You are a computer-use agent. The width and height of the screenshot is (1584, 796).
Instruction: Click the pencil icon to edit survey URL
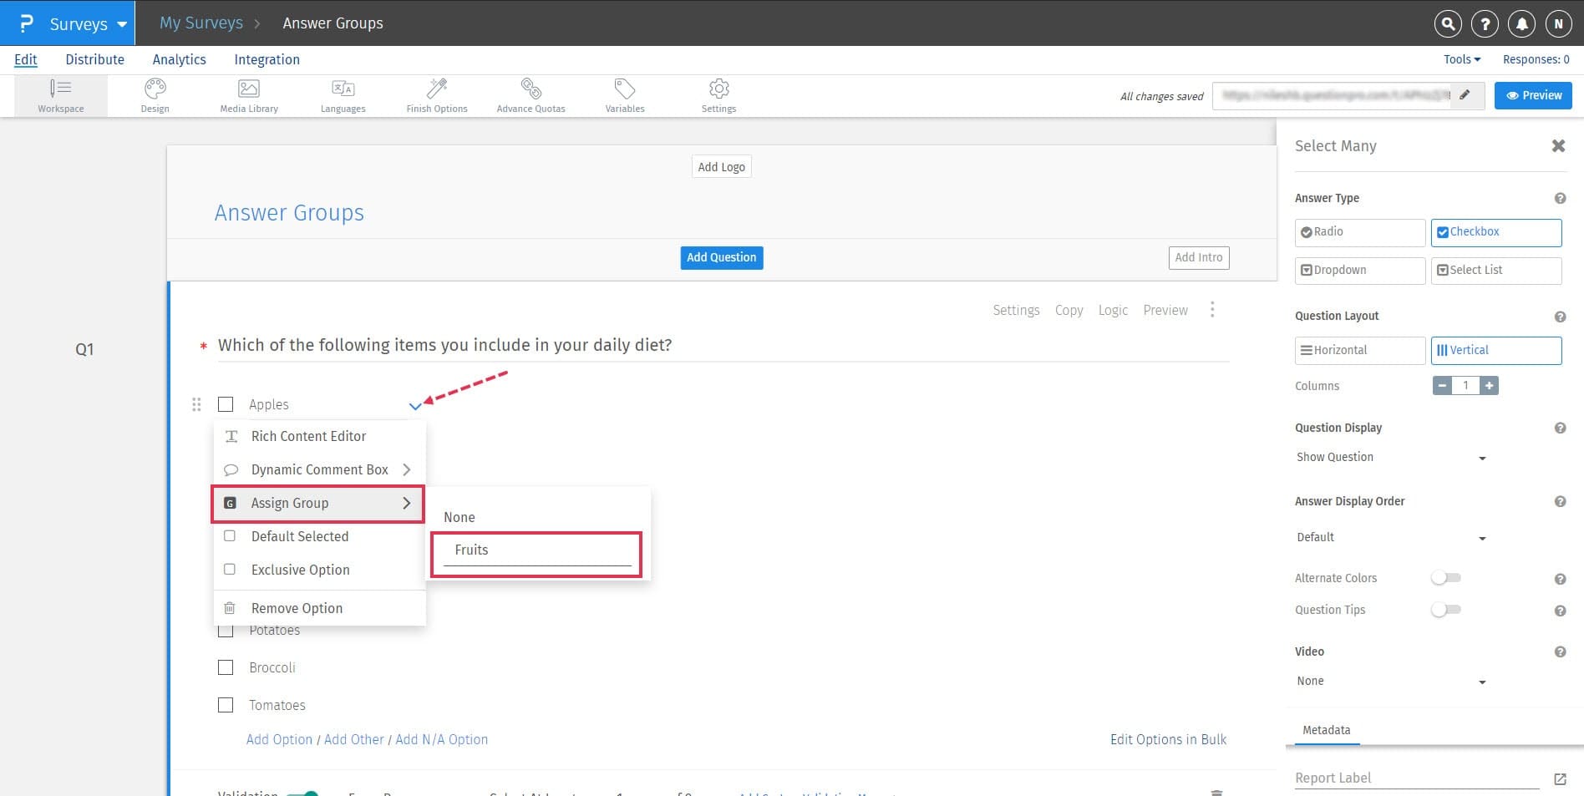[1465, 95]
